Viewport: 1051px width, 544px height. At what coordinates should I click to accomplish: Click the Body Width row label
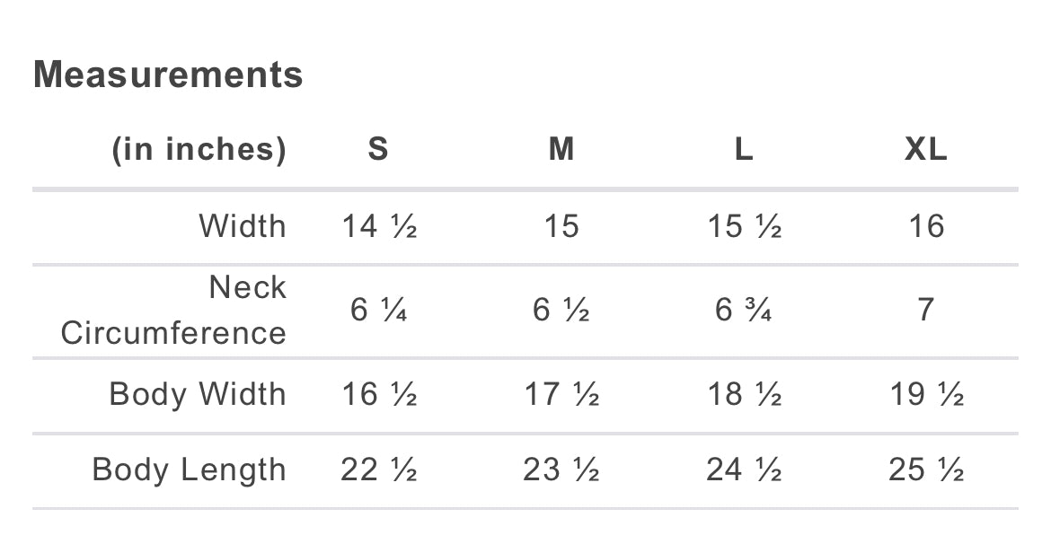pyautogui.click(x=198, y=394)
